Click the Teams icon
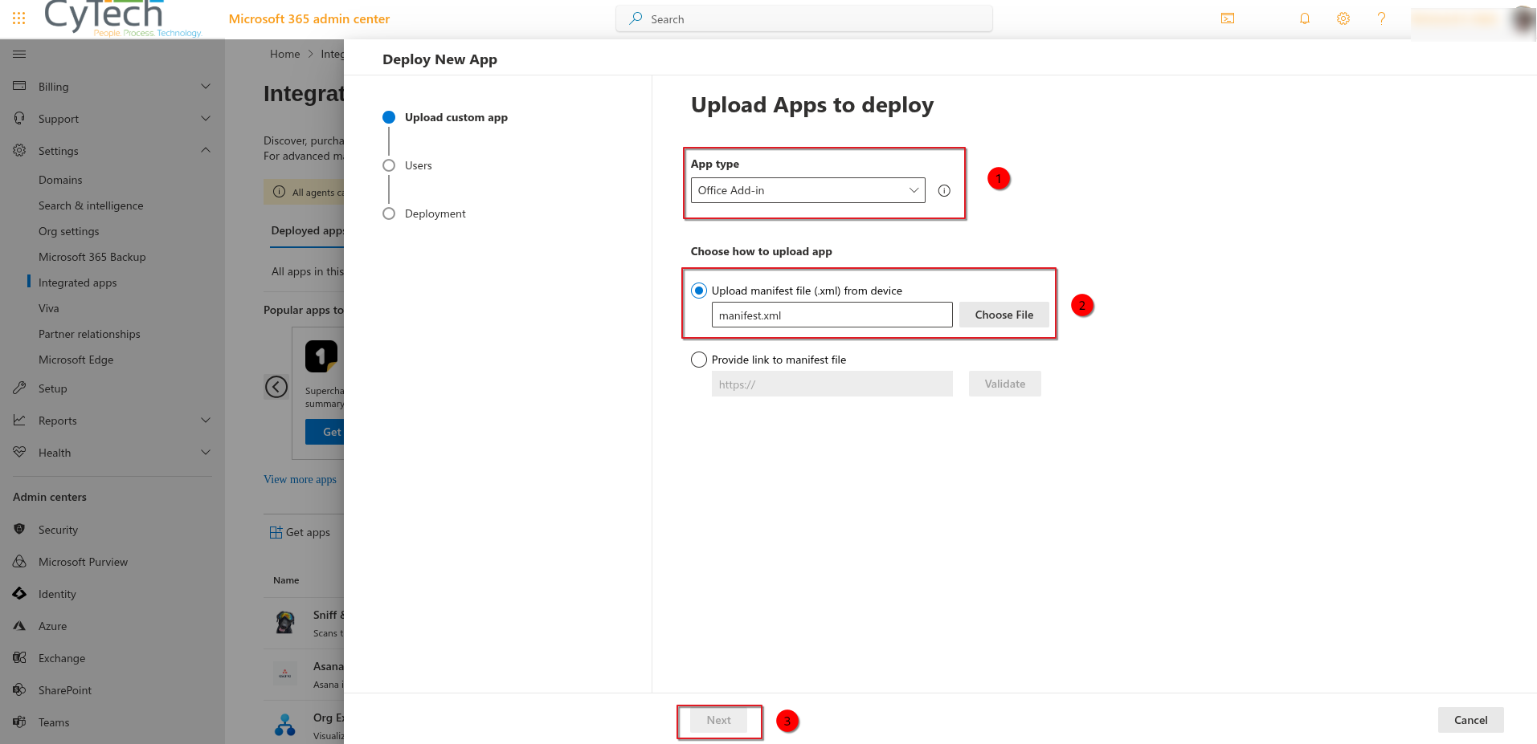Screen dimensions: 1537x744 point(19,722)
